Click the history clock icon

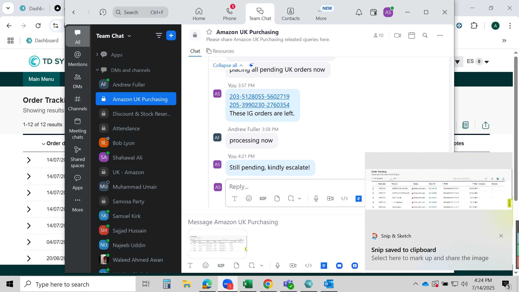pyautogui.click(x=103, y=12)
